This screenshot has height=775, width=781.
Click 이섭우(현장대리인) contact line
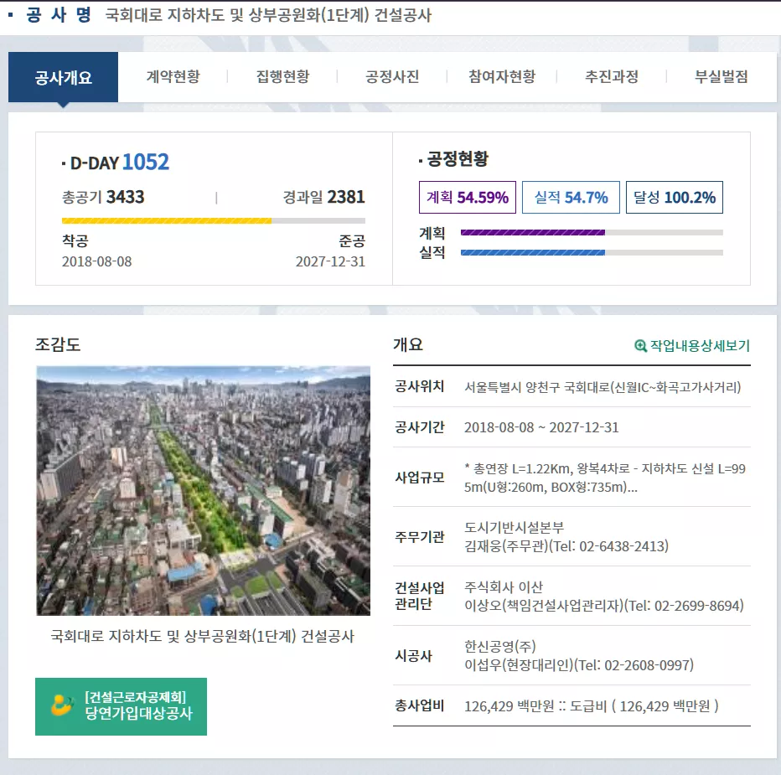[579, 665]
